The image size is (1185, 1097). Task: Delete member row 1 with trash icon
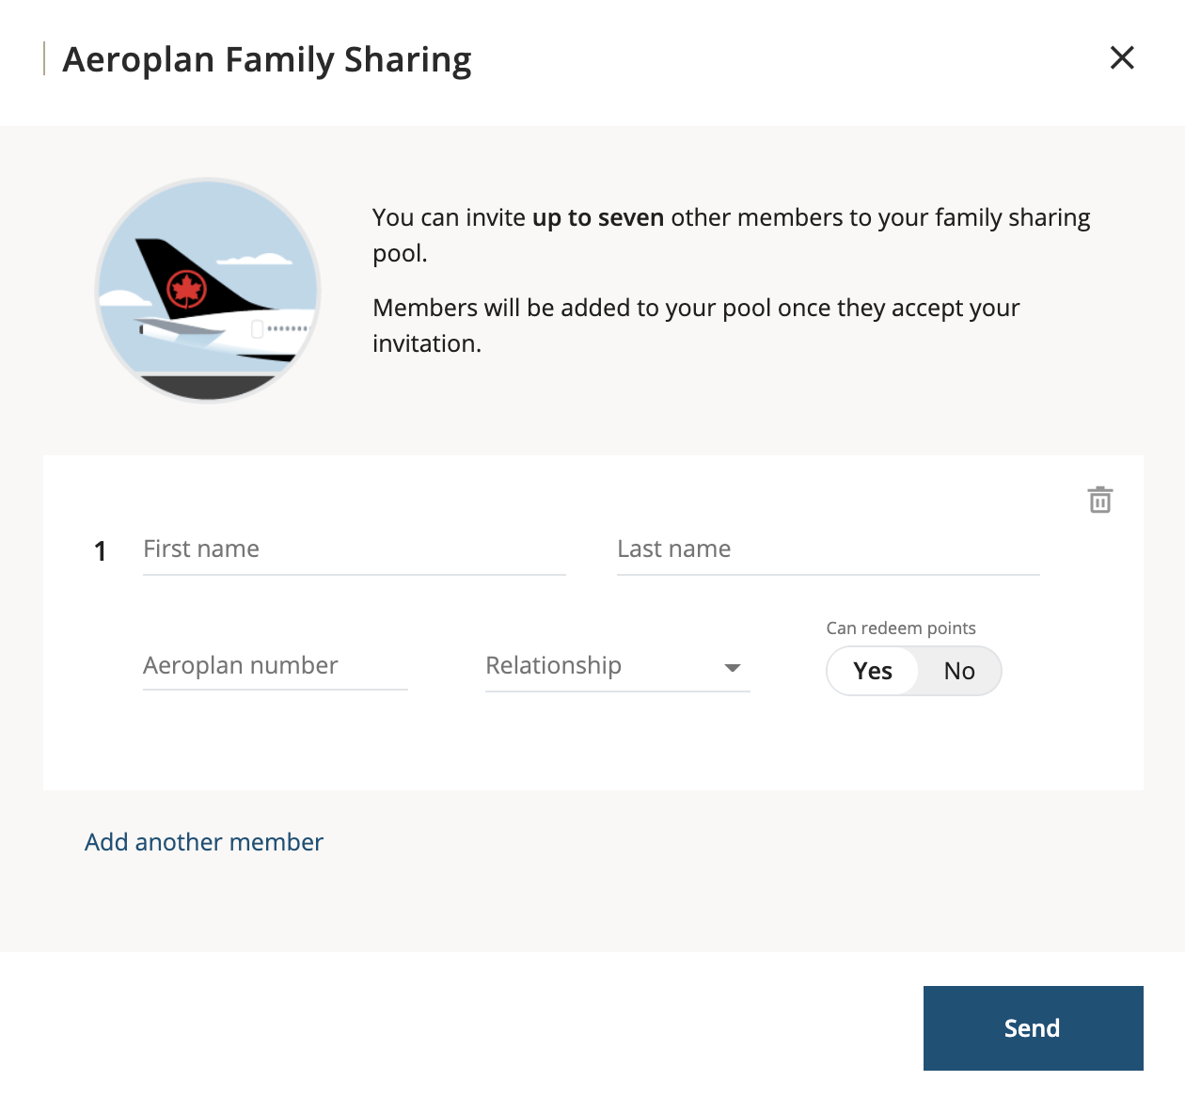pos(1100,500)
